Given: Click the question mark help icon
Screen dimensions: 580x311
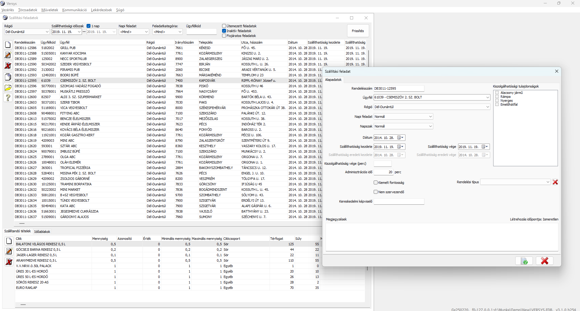Looking at the screenshot, I should [8, 98].
